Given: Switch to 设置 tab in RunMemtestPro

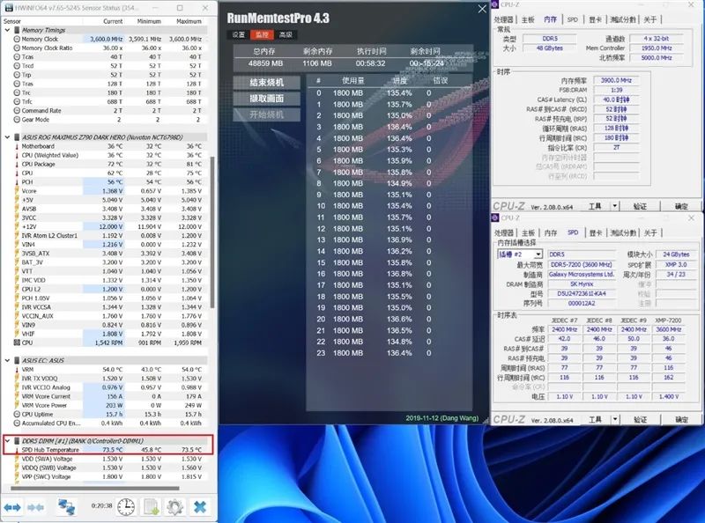Looking at the screenshot, I should [238, 34].
